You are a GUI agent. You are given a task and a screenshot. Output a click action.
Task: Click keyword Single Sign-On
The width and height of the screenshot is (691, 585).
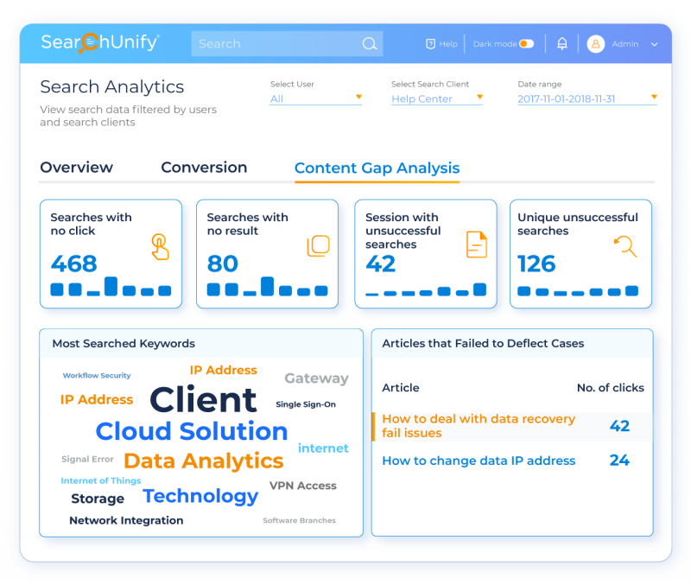click(x=306, y=404)
